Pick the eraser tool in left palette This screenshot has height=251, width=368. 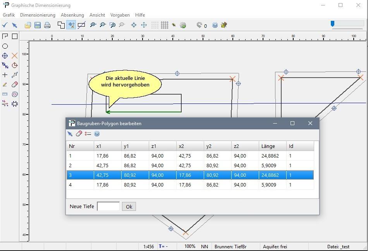coord(15,85)
